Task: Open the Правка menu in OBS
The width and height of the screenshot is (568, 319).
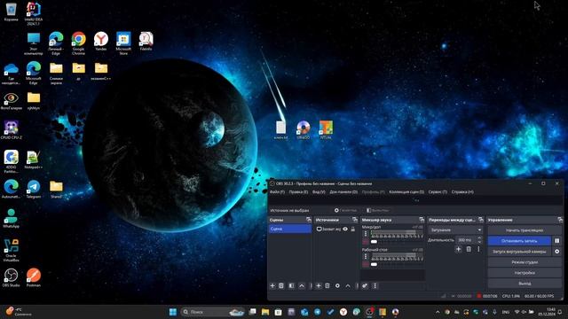Action: pos(298,191)
